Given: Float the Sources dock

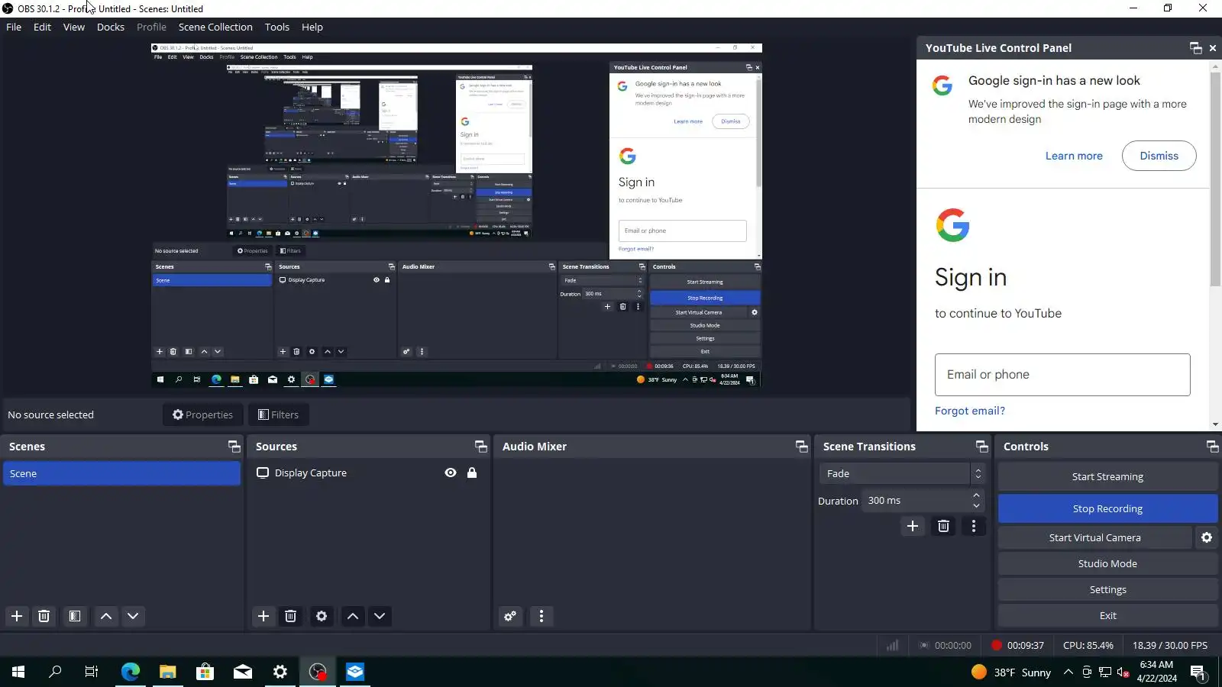Looking at the screenshot, I should point(481,447).
